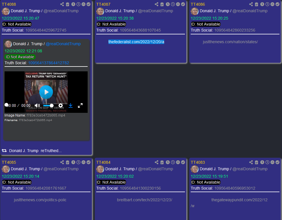This screenshot has width=282, height=220.
Task: Click the outlined clock icon on TT4088
Action: click(x=79, y=4)
